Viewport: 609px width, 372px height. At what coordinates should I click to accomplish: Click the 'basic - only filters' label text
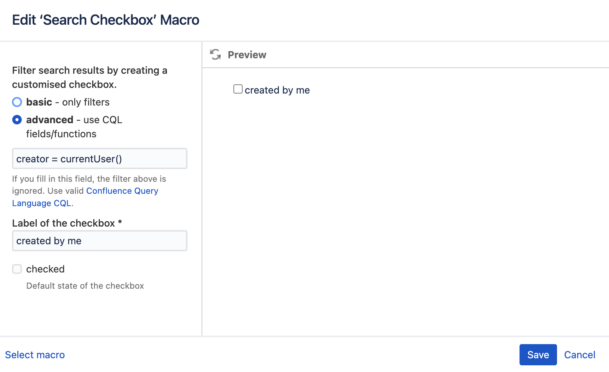(68, 102)
